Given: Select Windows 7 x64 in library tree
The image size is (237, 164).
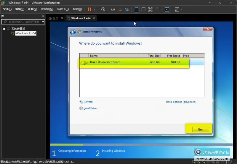Looking at the screenshot, I should pyautogui.click(x=26, y=33).
